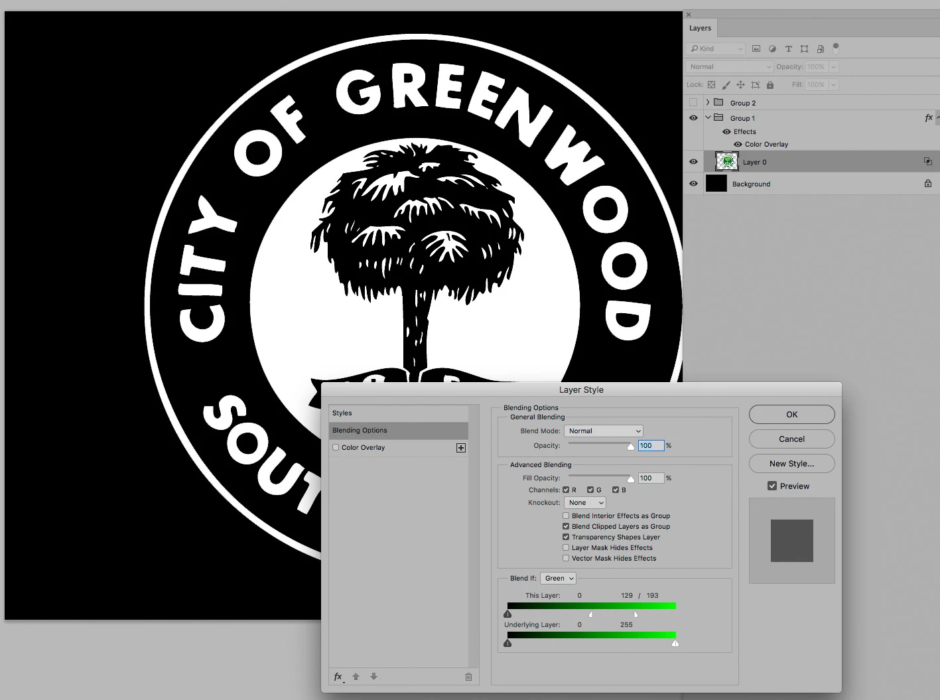Enable Vector Mask Hides Effects

pos(566,558)
